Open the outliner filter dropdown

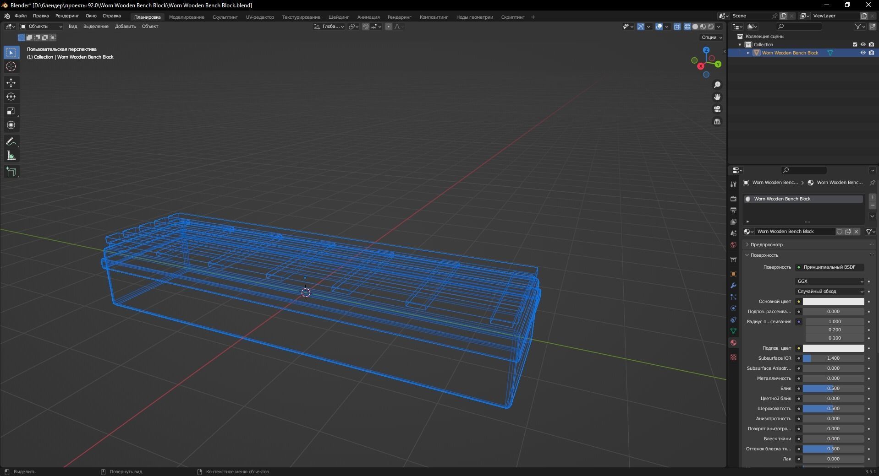(860, 27)
